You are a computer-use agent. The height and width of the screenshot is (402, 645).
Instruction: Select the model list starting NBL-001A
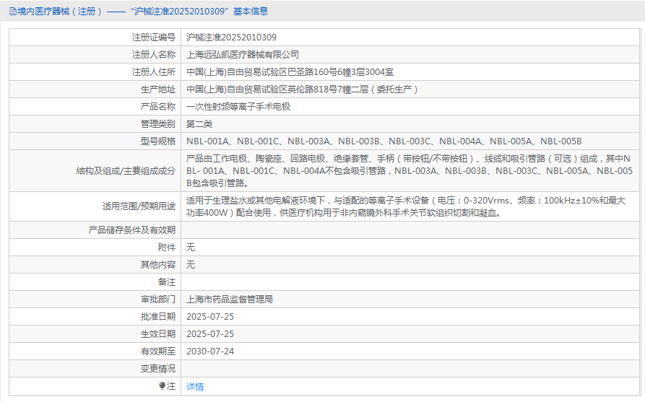pyautogui.click(x=384, y=141)
